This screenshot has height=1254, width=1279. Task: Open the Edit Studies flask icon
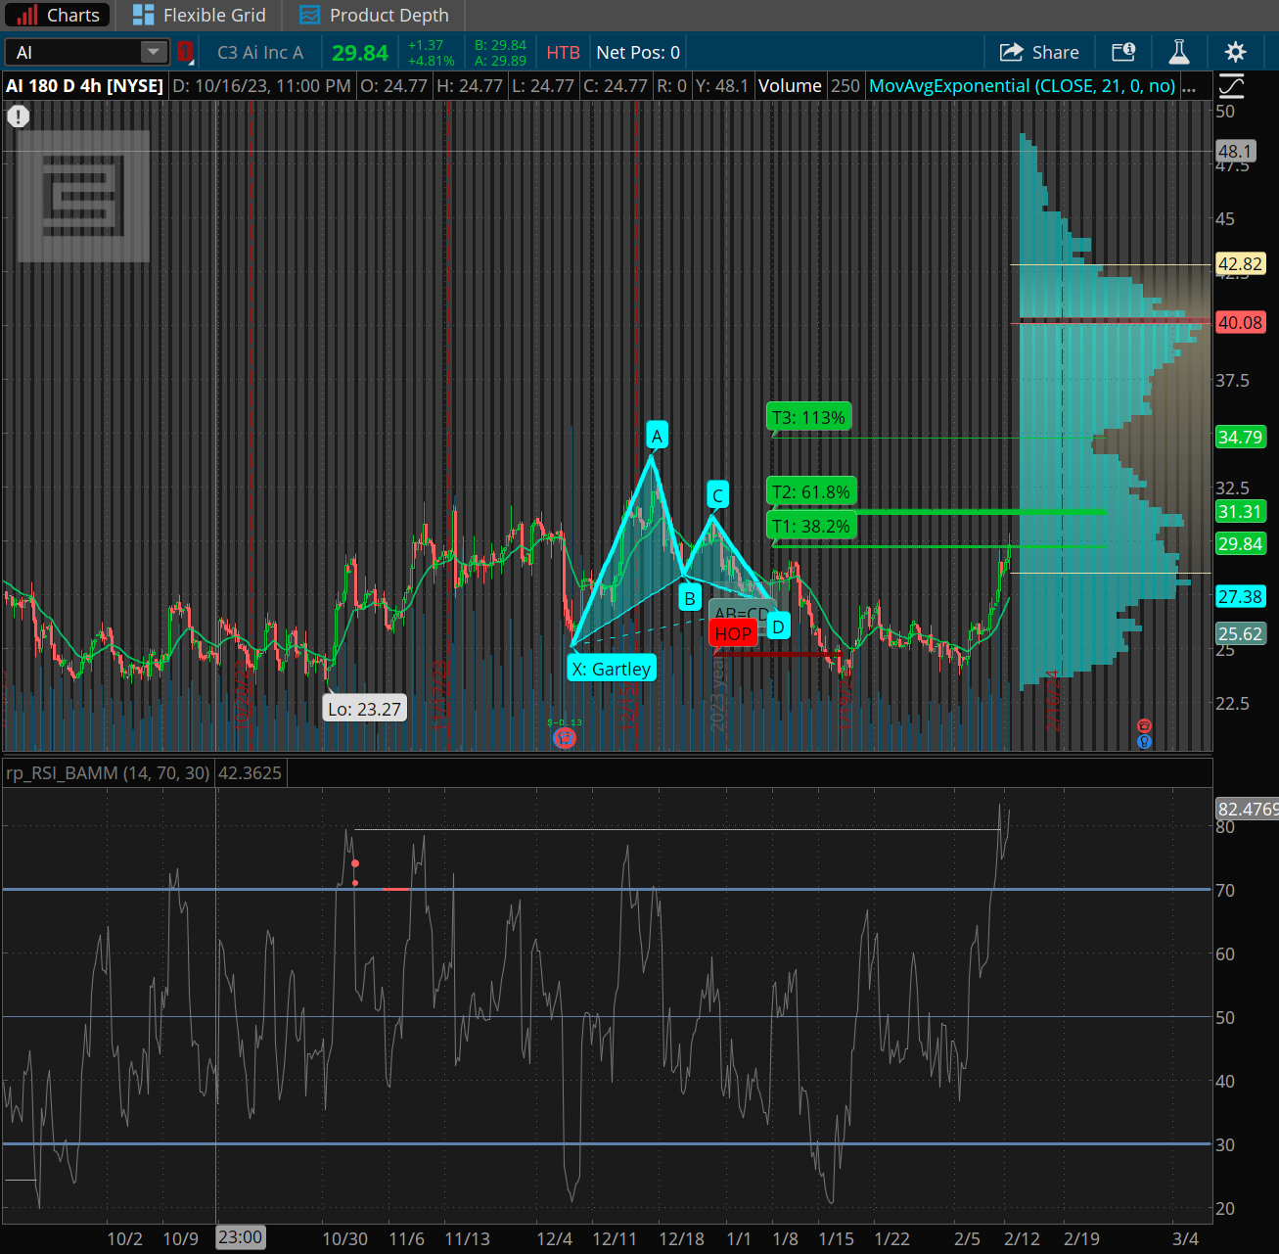(x=1179, y=52)
